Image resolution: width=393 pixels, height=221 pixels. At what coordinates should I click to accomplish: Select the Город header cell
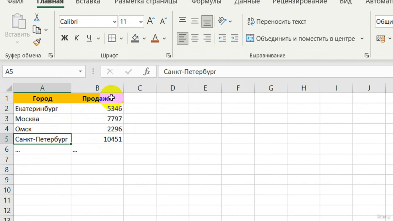pos(42,99)
